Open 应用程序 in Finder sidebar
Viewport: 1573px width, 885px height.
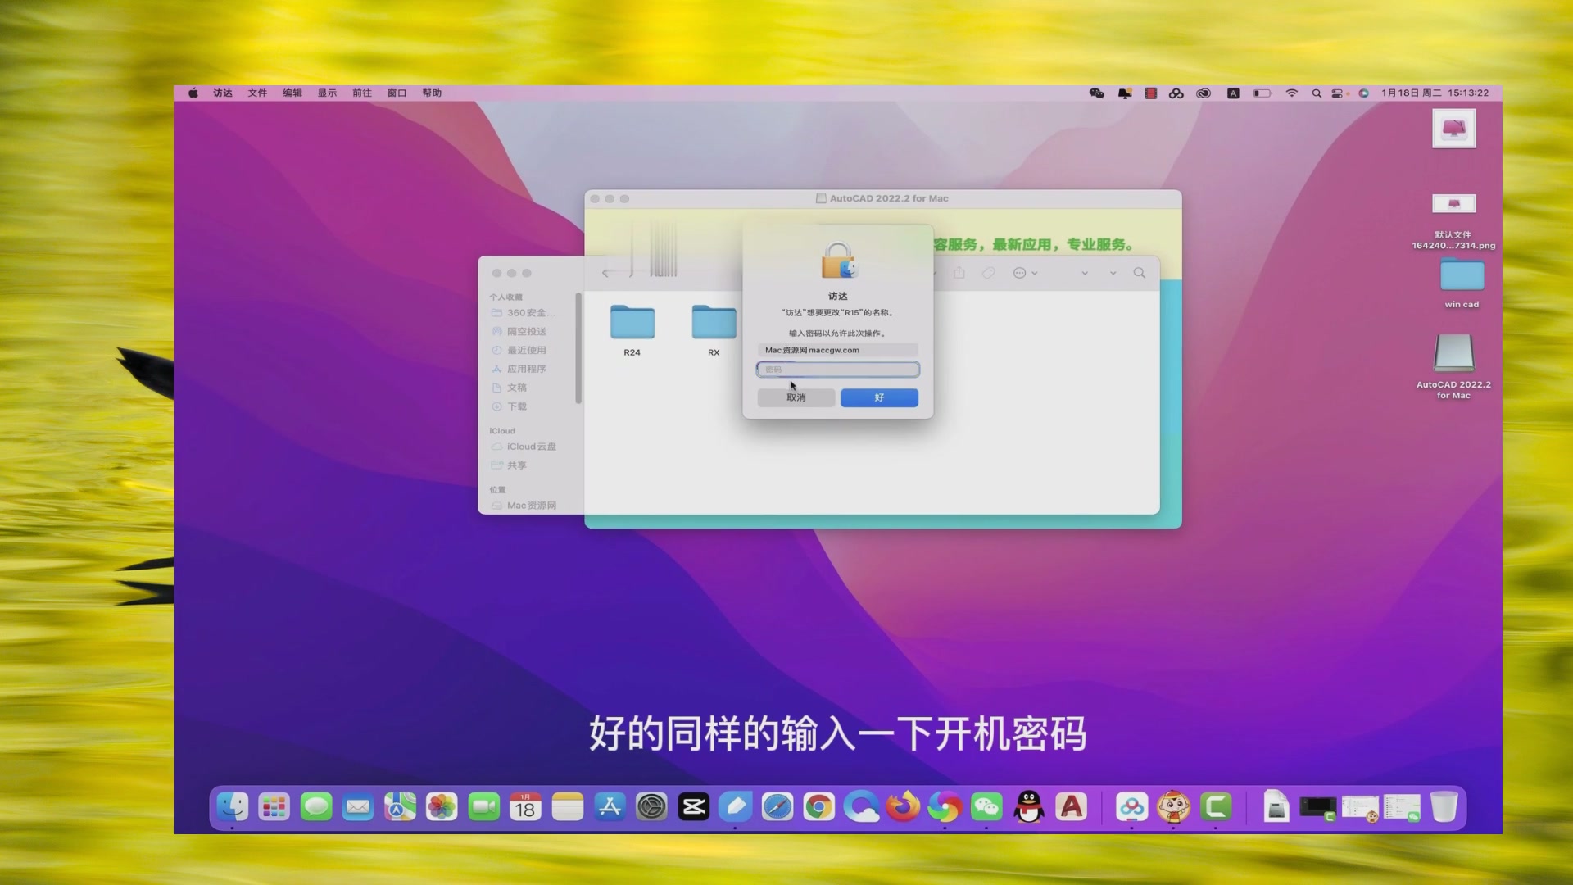(x=519, y=370)
